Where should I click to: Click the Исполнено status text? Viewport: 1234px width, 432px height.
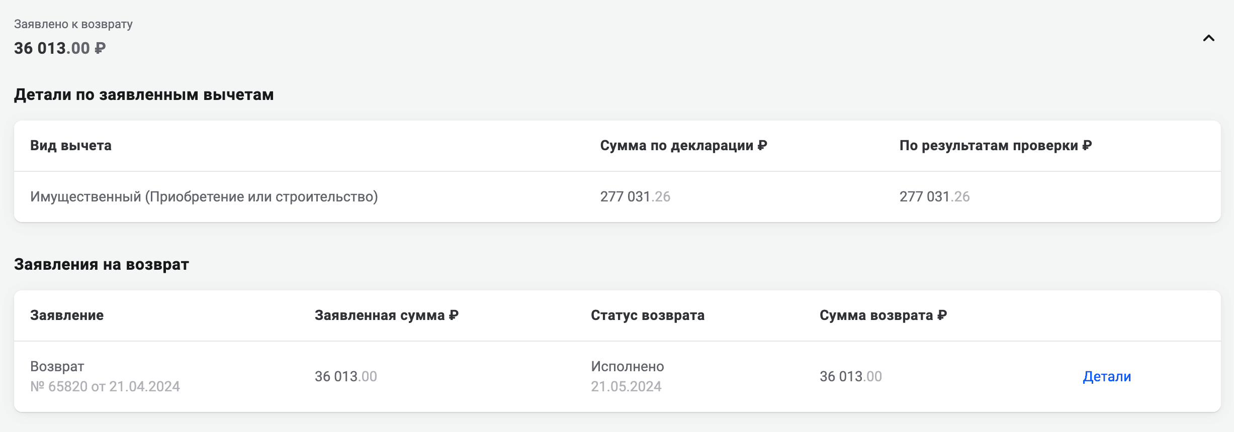[628, 367]
